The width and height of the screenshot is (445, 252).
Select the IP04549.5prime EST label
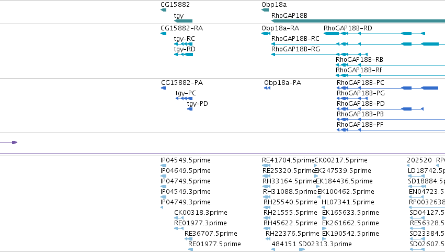click(186, 160)
